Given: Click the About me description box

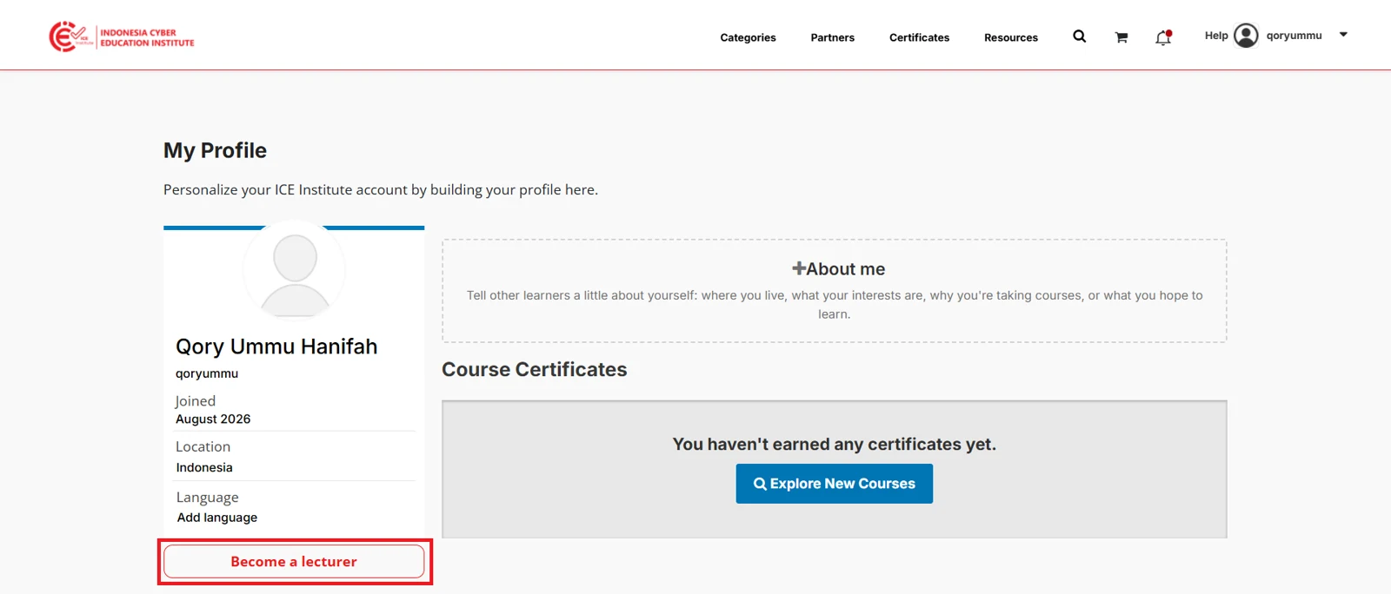Looking at the screenshot, I should [835, 291].
